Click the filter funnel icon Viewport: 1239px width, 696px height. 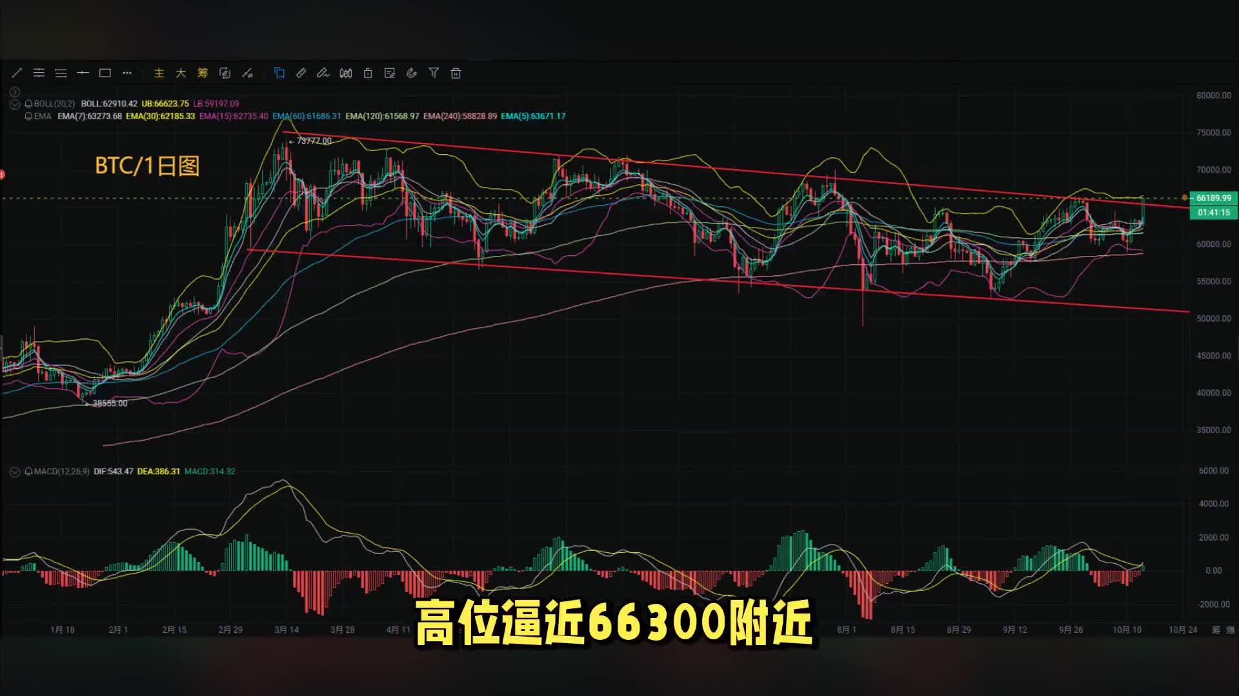[434, 73]
